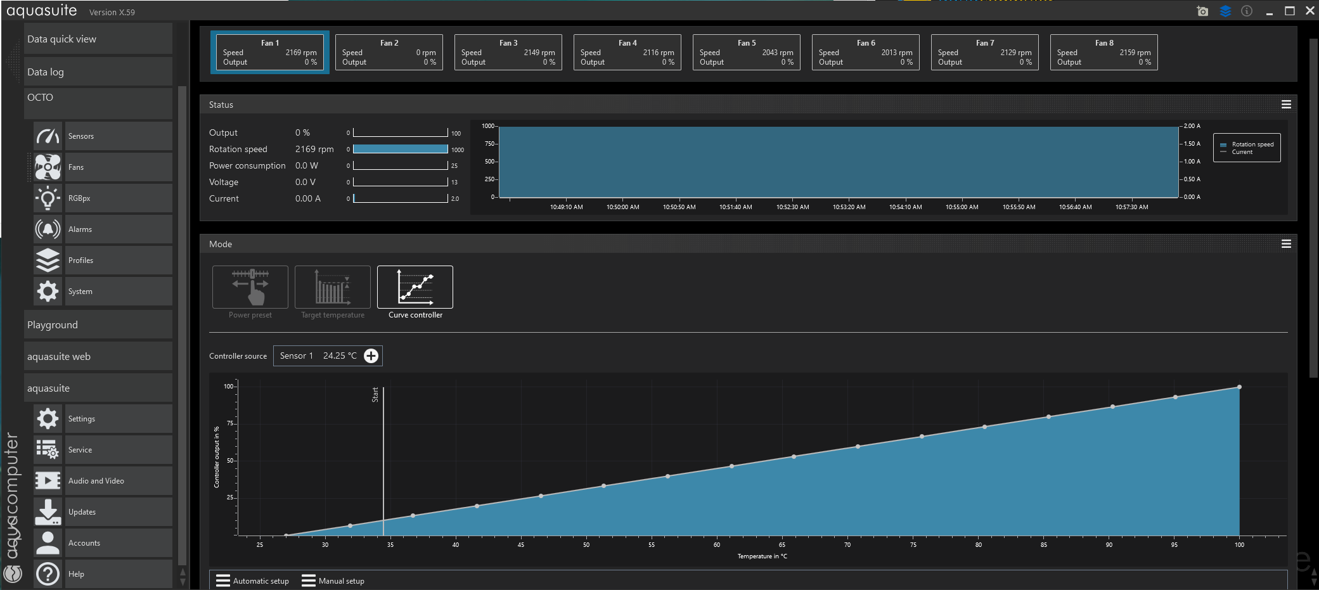Open the Data log menu item
The width and height of the screenshot is (1319, 590).
coord(98,72)
